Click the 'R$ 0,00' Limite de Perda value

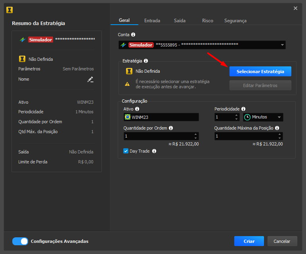(x=86, y=162)
